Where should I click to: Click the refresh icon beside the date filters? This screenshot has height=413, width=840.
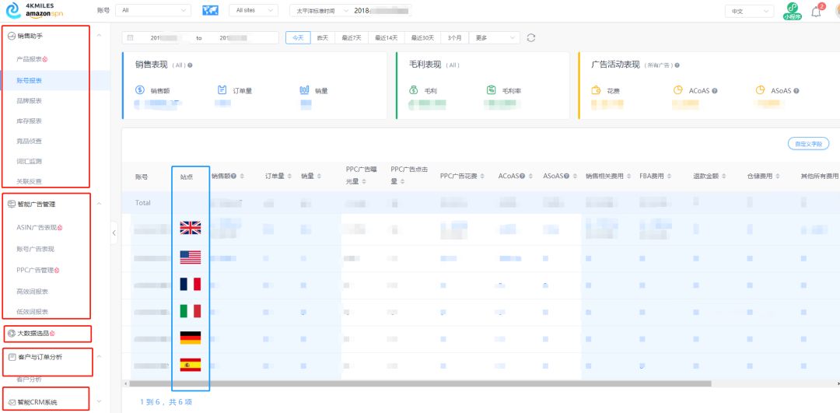point(531,37)
